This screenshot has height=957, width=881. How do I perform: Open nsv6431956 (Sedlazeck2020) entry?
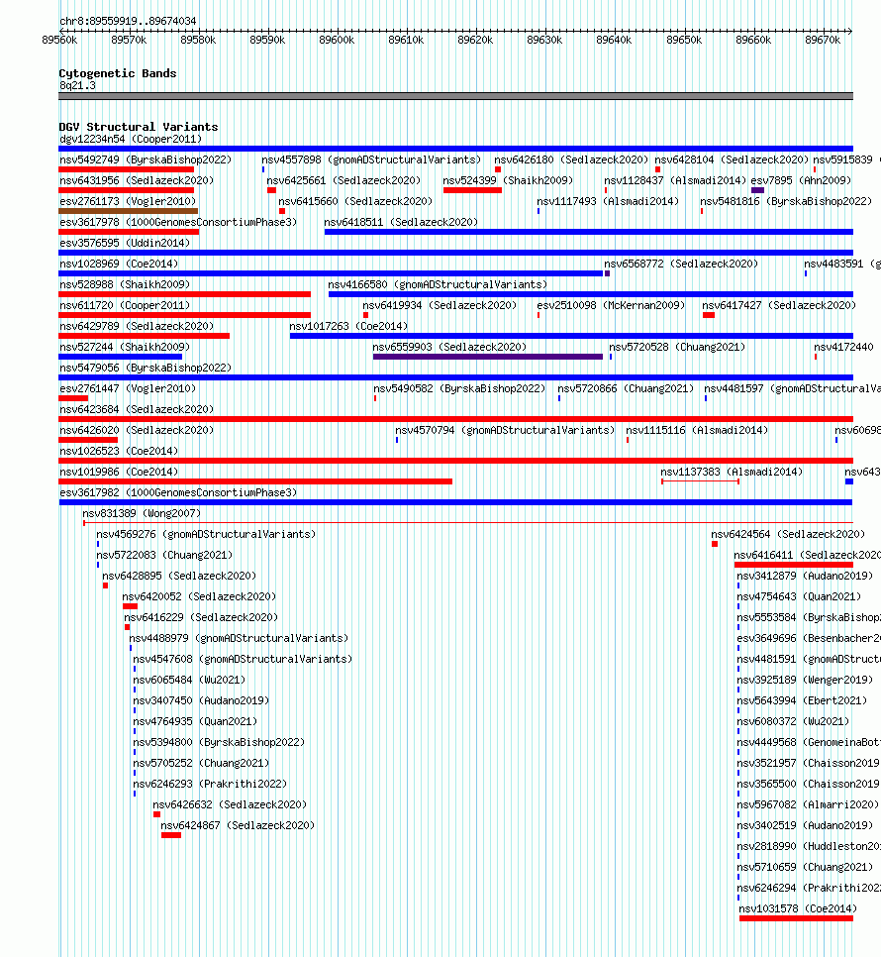coord(137,180)
